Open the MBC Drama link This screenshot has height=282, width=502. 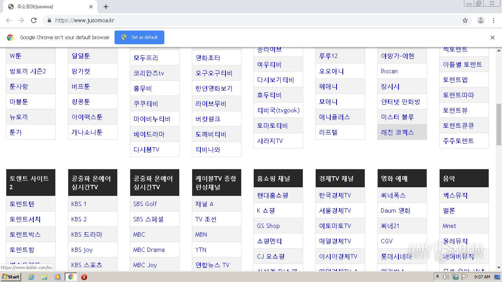pyautogui.click(x=149, y=249)
